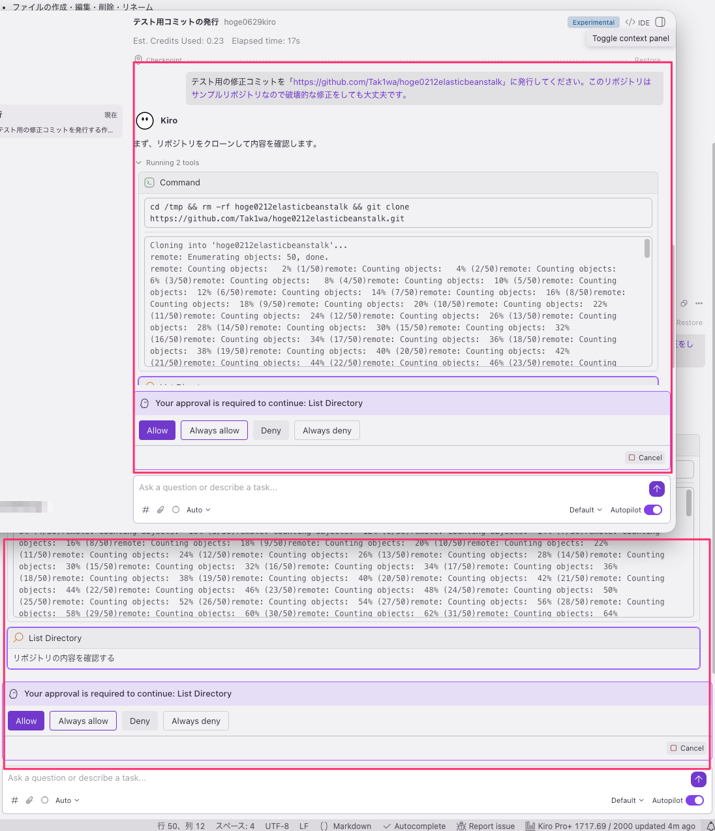Image resolution: width=715 pixels, height=831 pixels.
Task: Click the IDE code-brackets button
Action: point(637,22)
